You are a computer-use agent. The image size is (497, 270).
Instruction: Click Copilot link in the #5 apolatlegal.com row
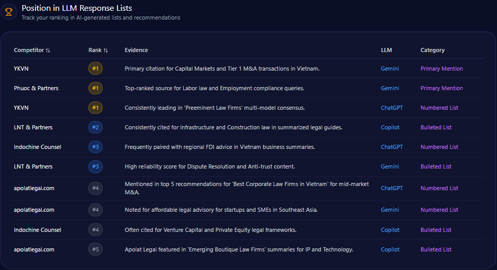pos(390,249)
